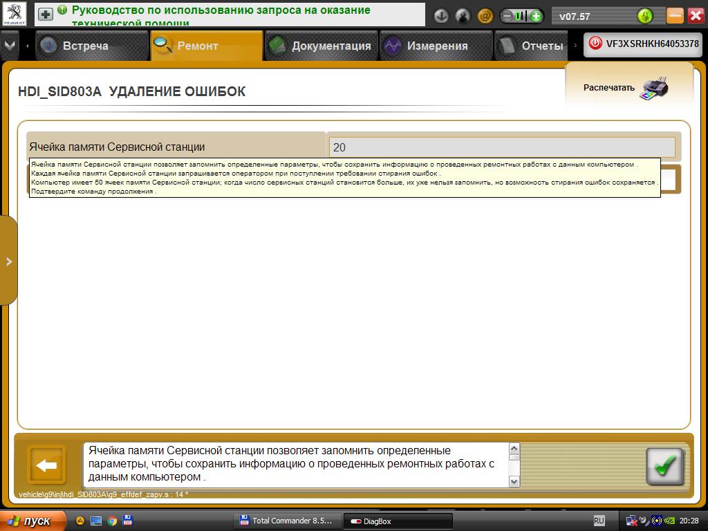Open the Отчеты tab
The height and width of the screenshot is (531, 708).
click(532, 46)
